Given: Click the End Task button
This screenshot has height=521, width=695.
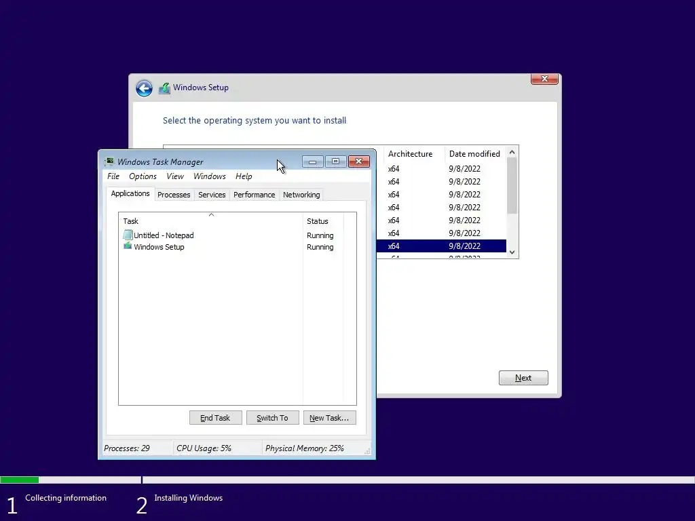Looking at the screenshot, I should tap(215, 418).
